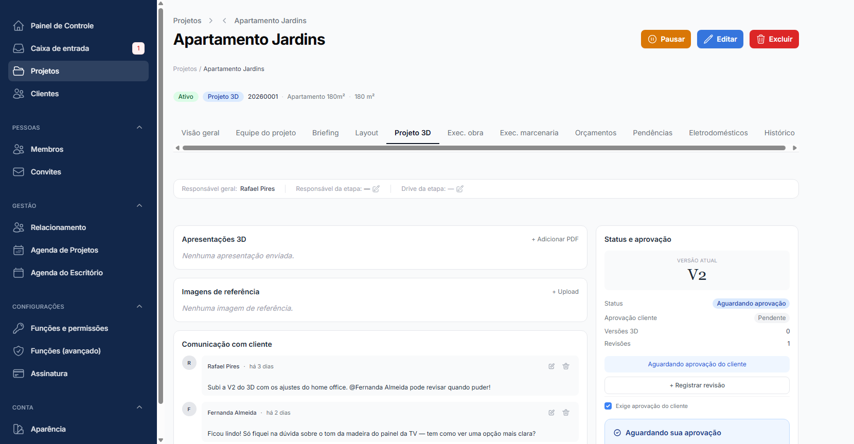Open Caixa de entrada inbox icon
The height and width of the screenshot is (444, 854).
pos(19,48)
